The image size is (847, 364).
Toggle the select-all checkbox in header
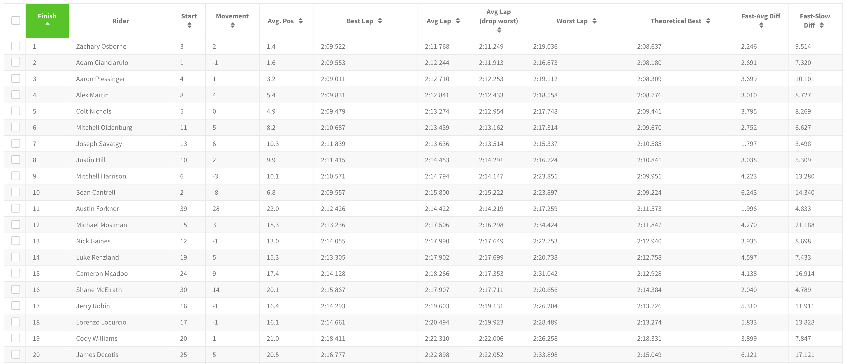click(x=15, y=21)
